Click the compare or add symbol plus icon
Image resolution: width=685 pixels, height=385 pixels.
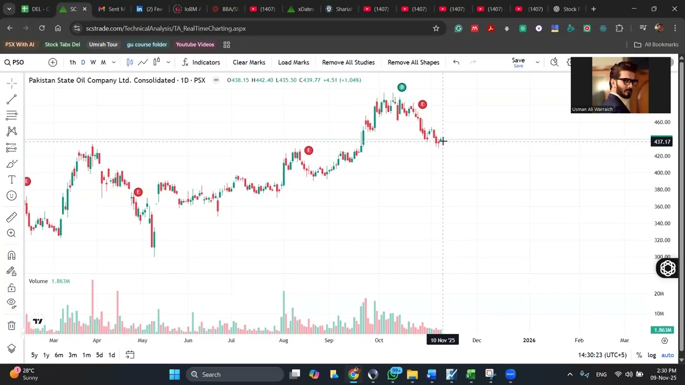[x=52, y=63]
